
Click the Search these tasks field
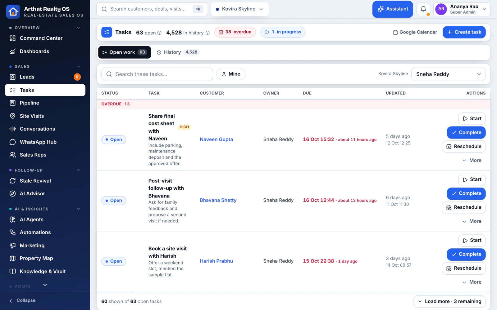[157, 74]
